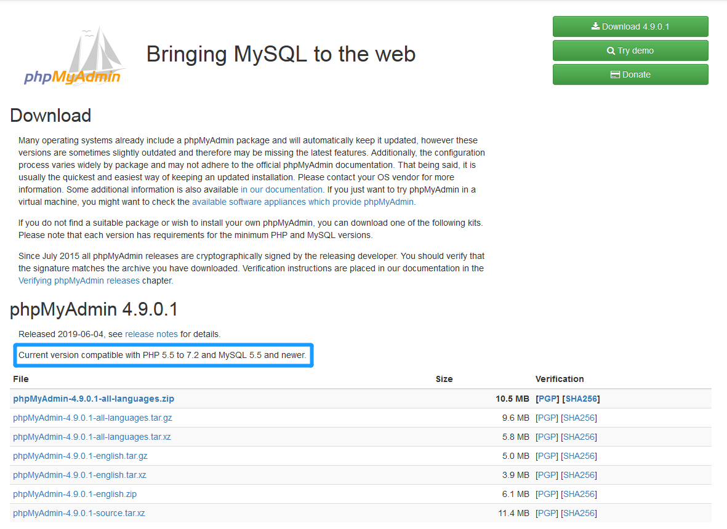Screen dimensions: 727x529
Task: Download phpMyAdmin-4.9.0.1-all-languages.tar.xz
Action: tap(92, 437)
